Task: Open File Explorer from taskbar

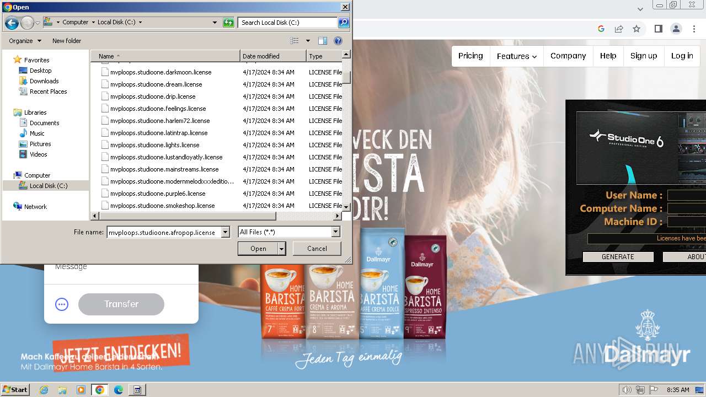Action: click(x=62, y=390)
